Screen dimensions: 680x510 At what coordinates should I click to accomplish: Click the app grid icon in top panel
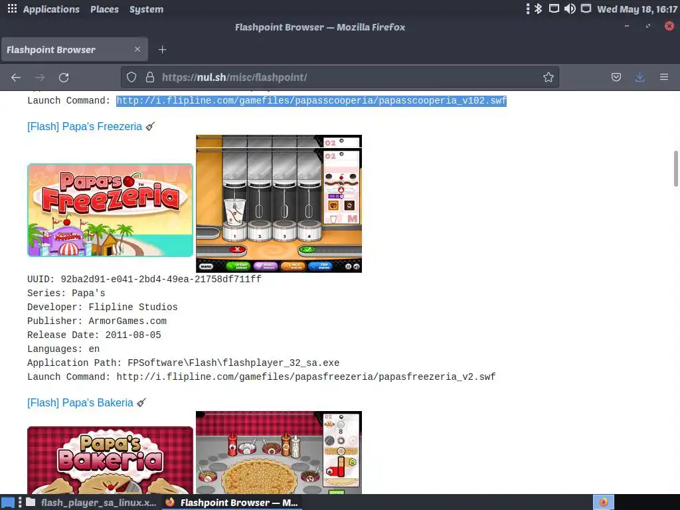tap(12, 9)
